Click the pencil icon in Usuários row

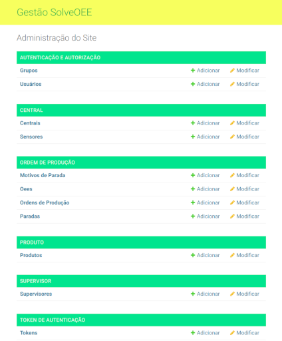click(x=232, y=84)
